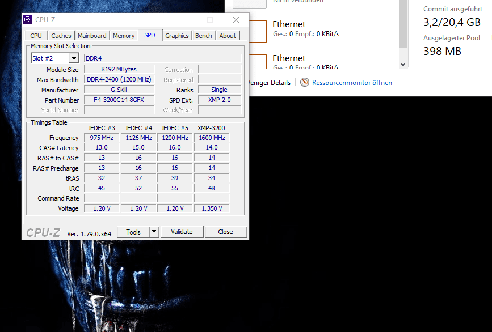Click the CPU-Z title bar app icon

(28, 20)
